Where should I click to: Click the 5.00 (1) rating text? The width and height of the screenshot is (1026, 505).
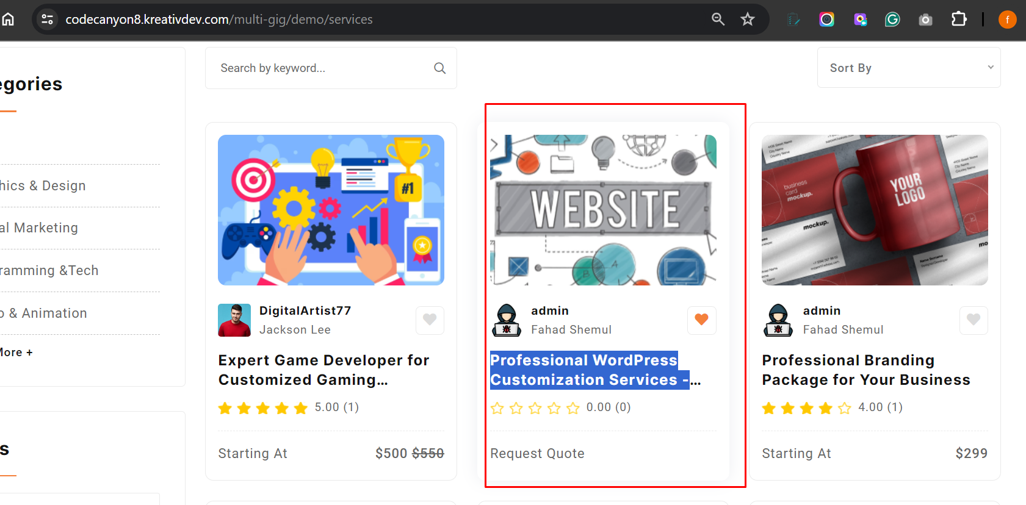pyautogui.click(x=337, y=407)
